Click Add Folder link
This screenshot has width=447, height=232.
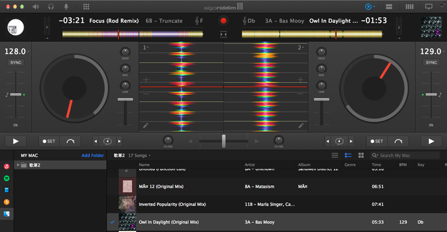(x=93, y=155)
